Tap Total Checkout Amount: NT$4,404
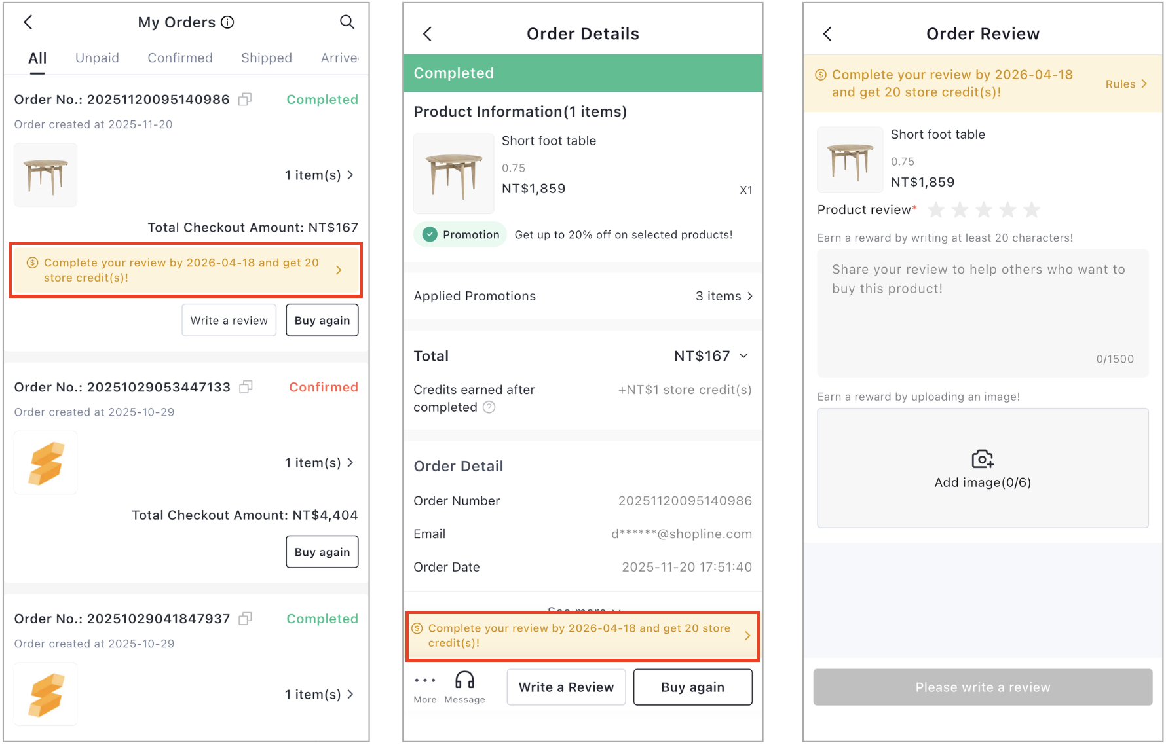This screenshot has height=745, width=1166. point(245,515)
